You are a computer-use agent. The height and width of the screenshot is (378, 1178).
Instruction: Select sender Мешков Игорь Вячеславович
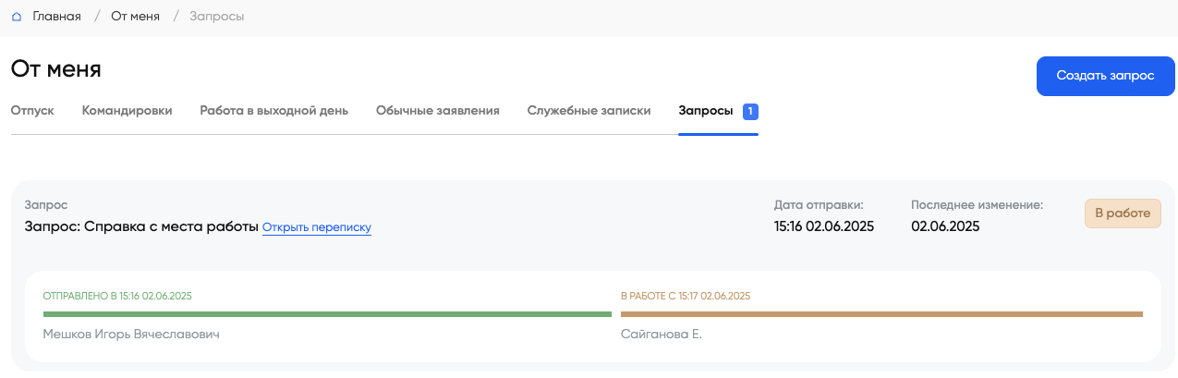(131, 334)
